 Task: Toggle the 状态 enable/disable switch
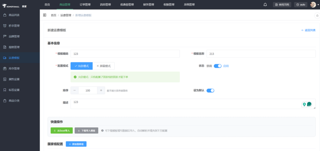click(217, 66)
